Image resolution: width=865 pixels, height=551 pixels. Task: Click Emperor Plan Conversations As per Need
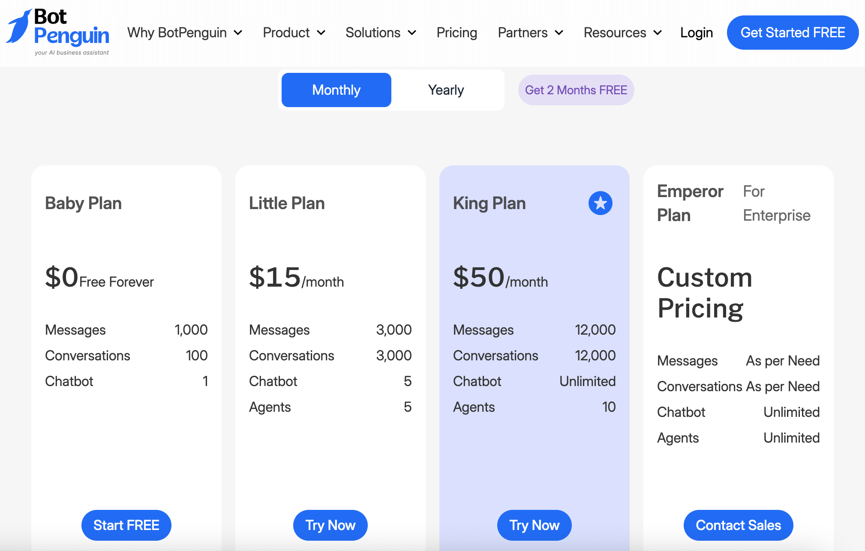coord(783,386)
